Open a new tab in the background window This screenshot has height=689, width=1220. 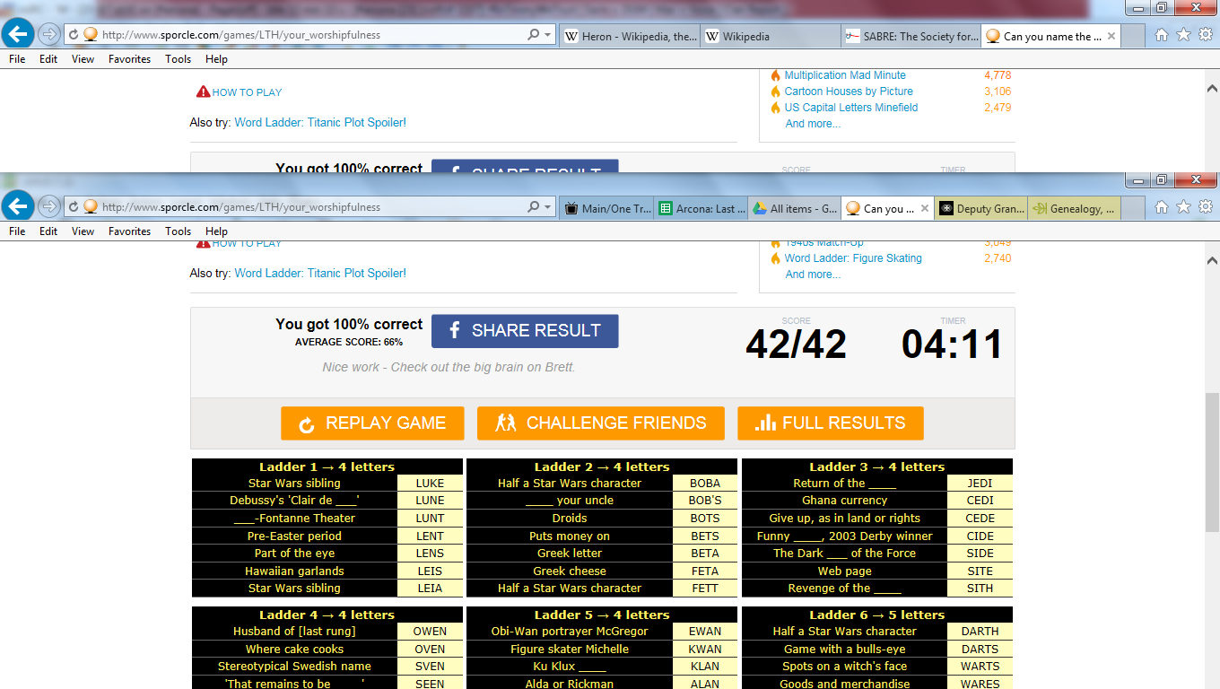[x=1133, y=37]
